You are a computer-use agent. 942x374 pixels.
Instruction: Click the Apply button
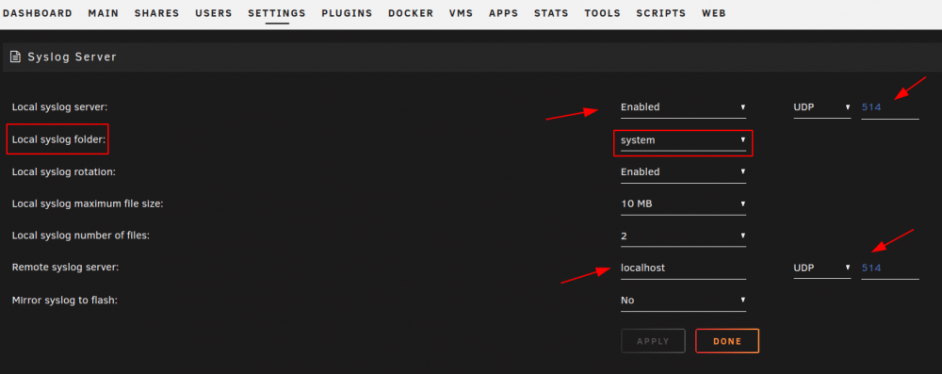click(653, 341)
